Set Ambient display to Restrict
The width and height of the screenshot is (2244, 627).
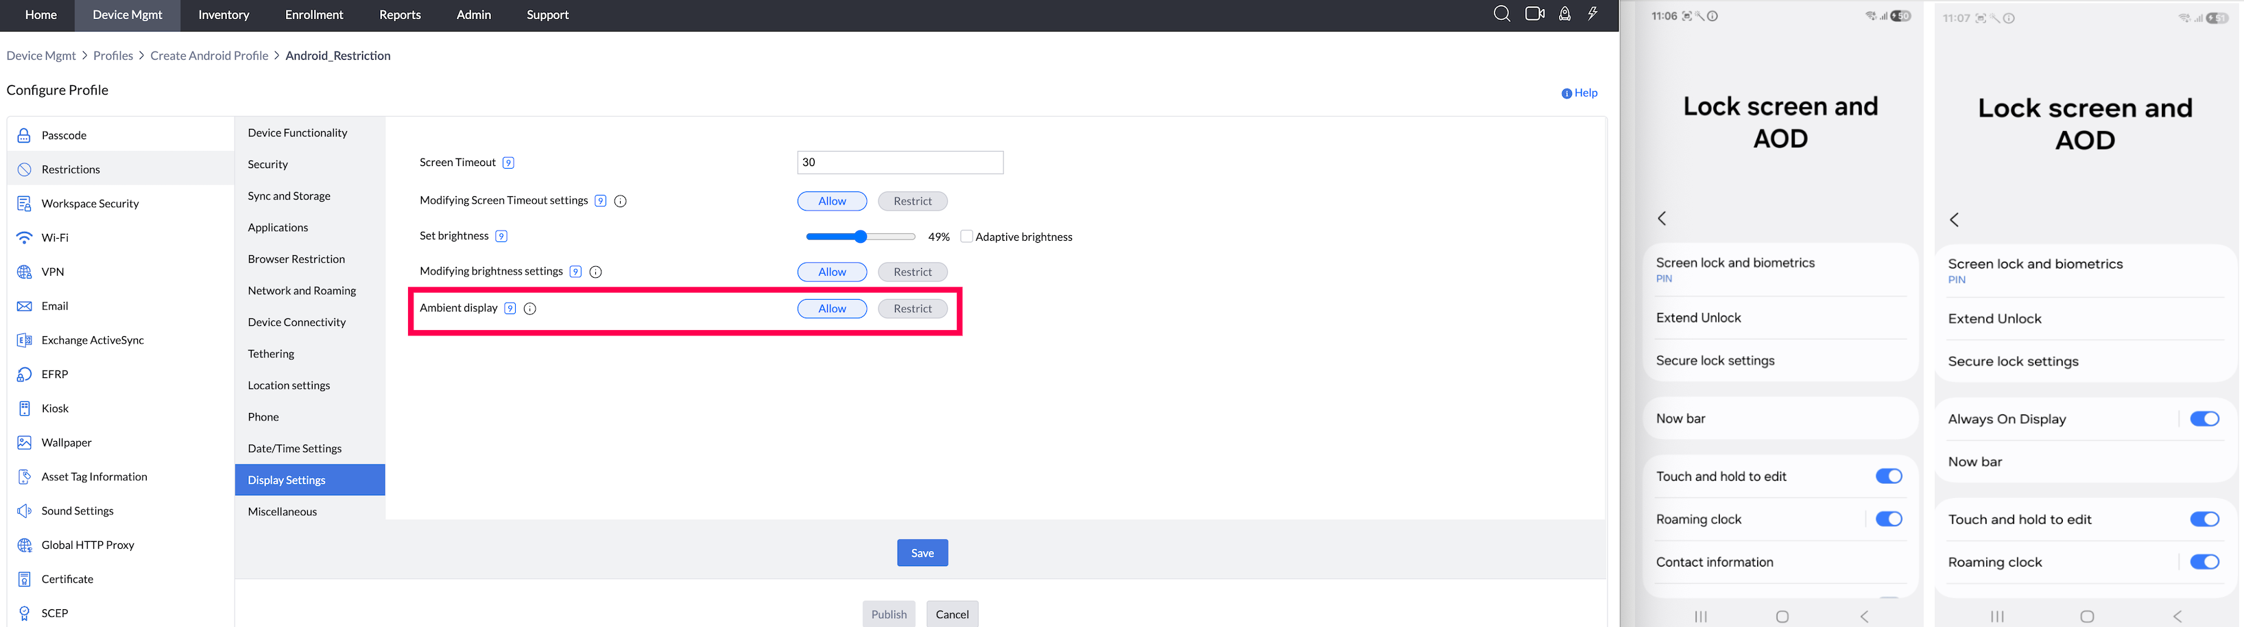coord(912,308)
